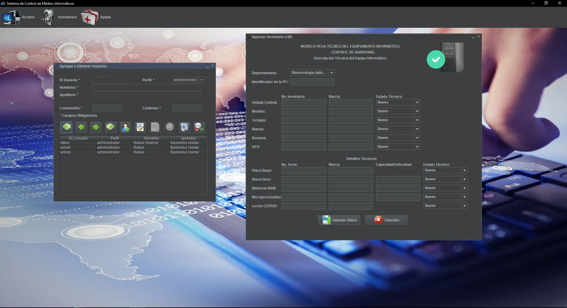Expand Monitor Estado Técnico dropdown
The height and width of the screenshot is (308, 567).
coord(417,111)
